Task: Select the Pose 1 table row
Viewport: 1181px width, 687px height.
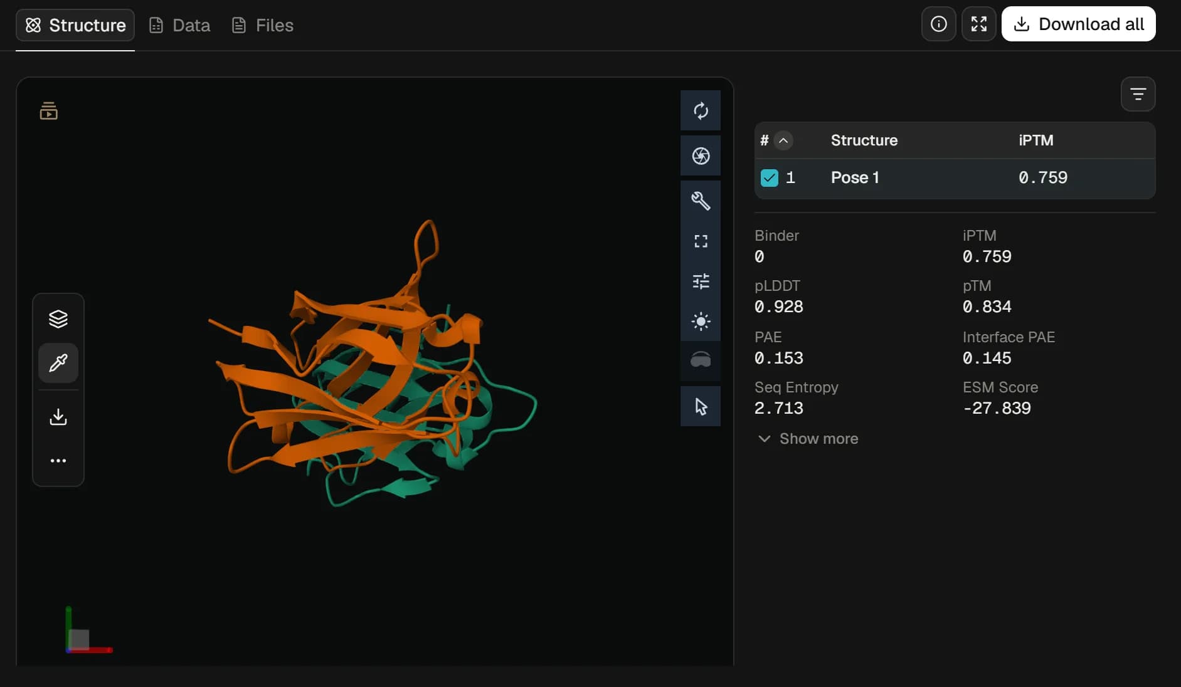Action: 955,178
